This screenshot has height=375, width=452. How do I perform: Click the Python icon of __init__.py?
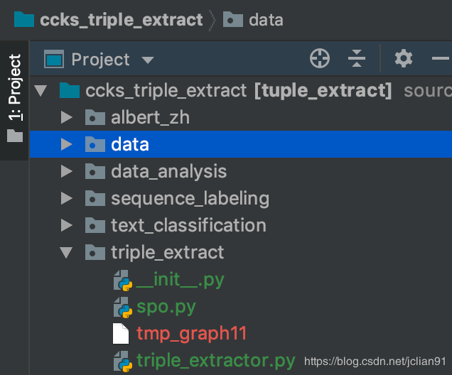click(123, 280)
